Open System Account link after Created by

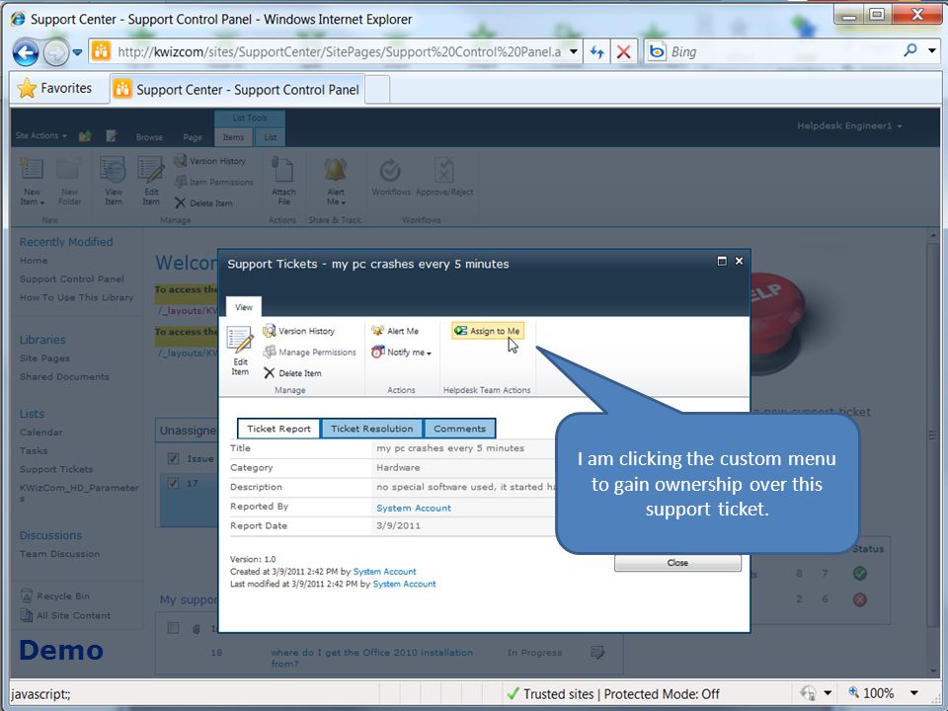click(x=384, y=572)
